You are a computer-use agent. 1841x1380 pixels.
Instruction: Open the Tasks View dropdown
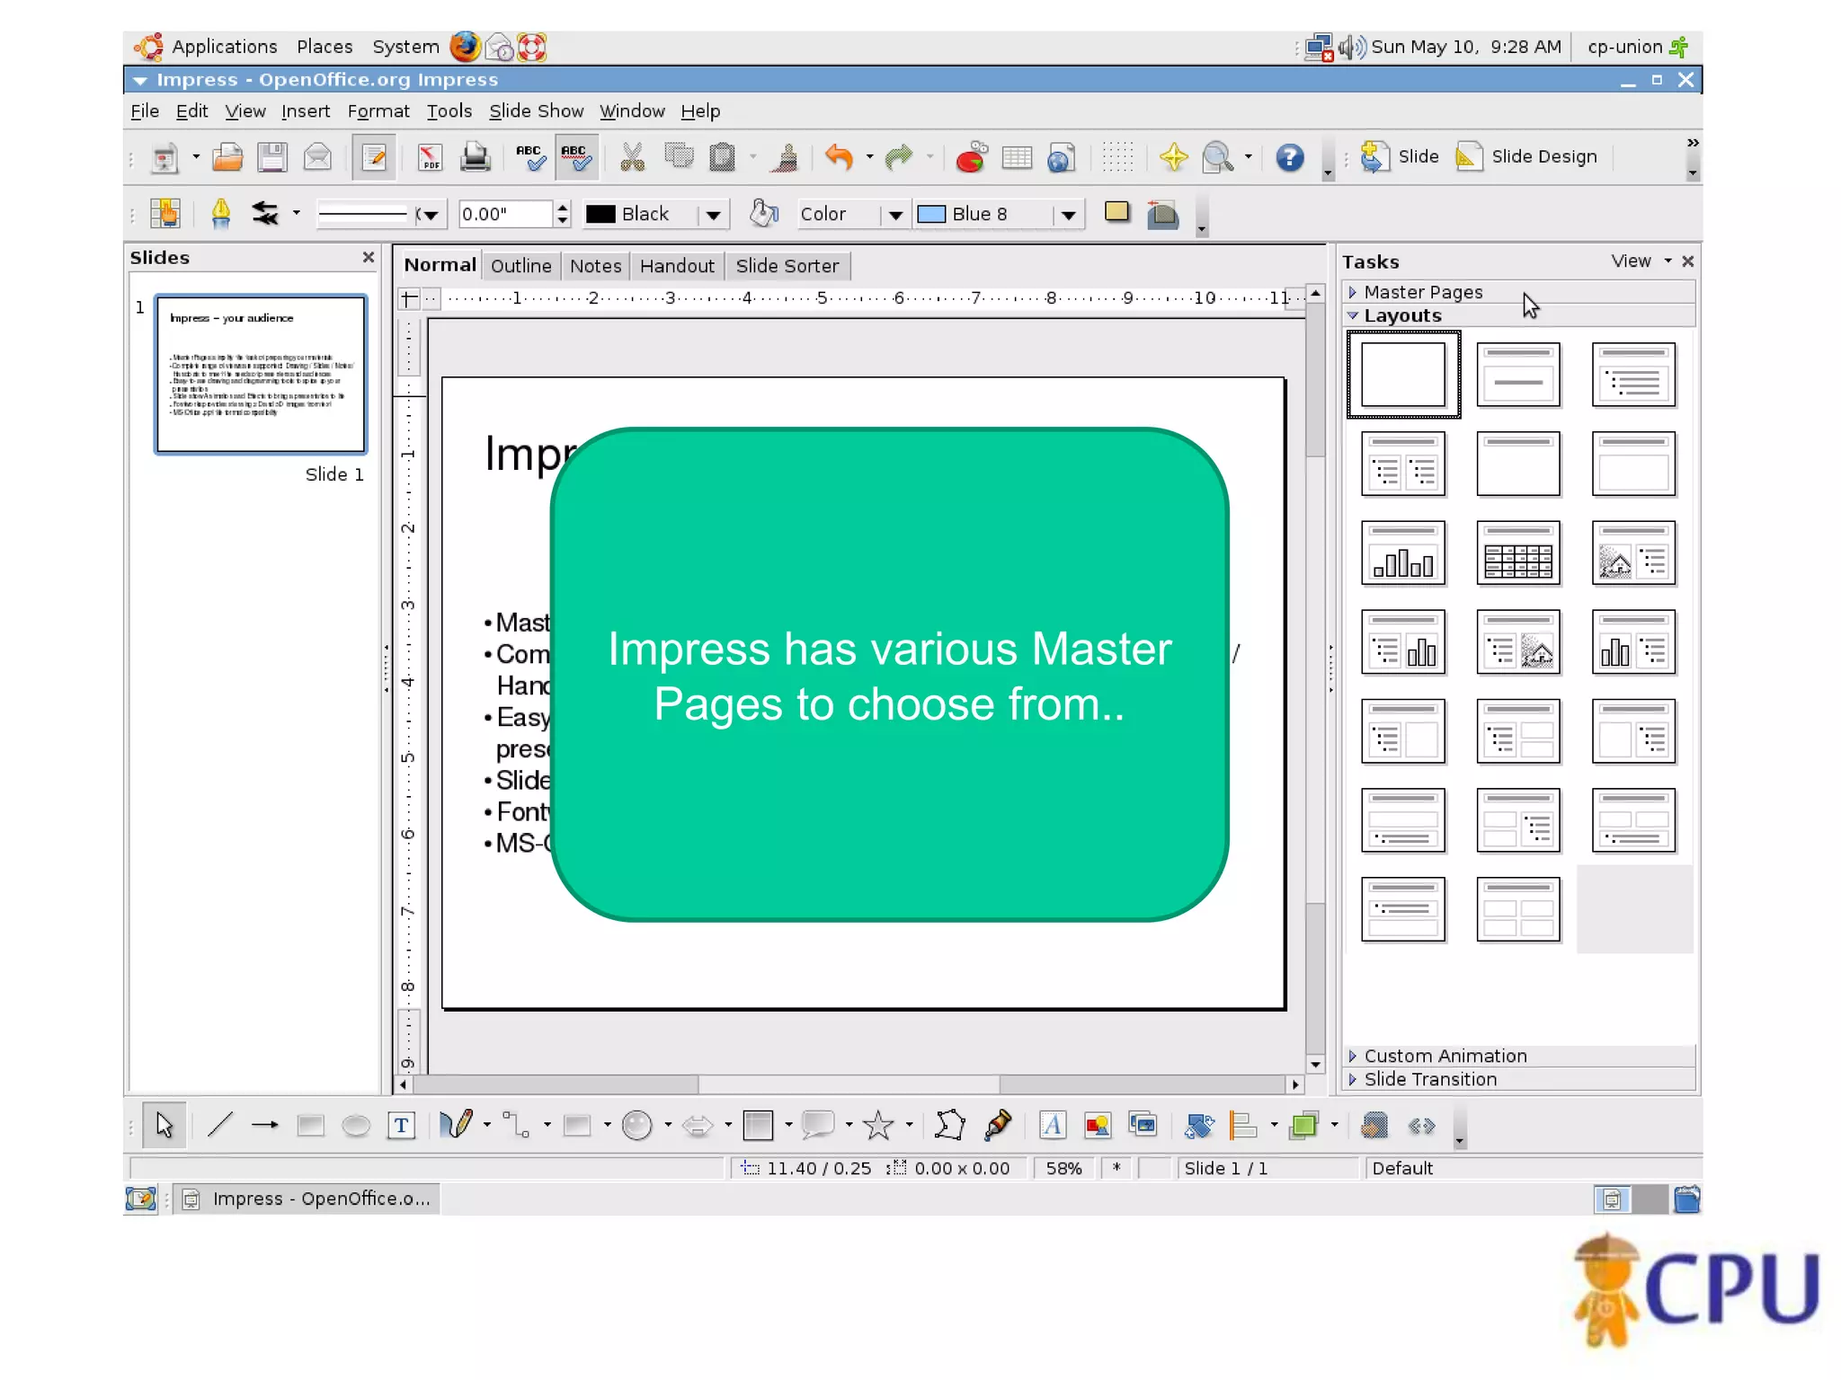1641,261
